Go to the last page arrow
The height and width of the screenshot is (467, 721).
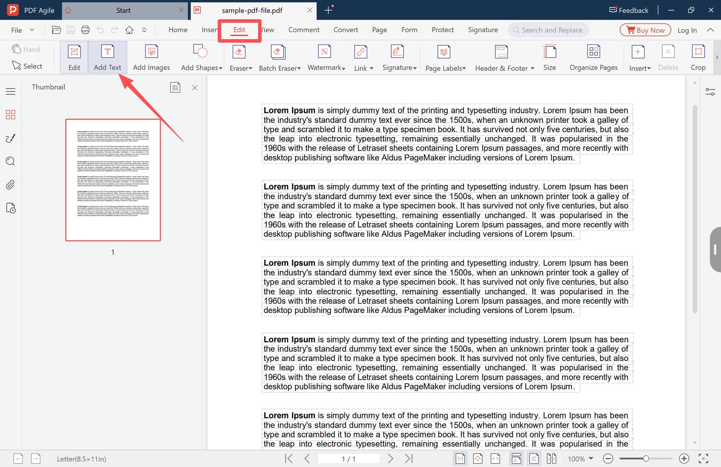(x=409, y=459)
